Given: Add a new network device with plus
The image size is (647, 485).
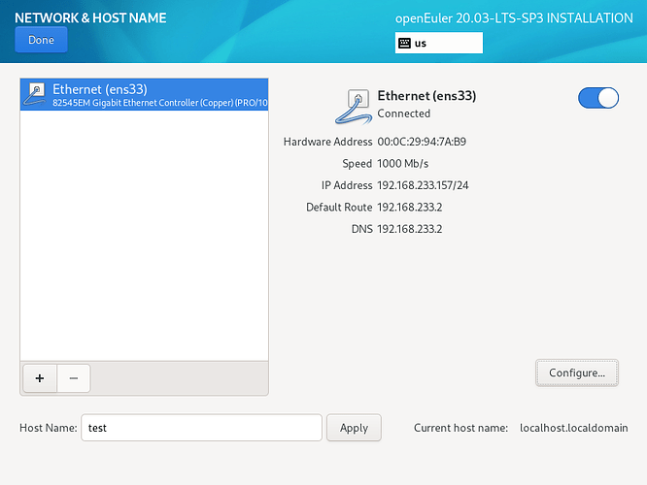Looking at the screenshot, I should point(39,378).
